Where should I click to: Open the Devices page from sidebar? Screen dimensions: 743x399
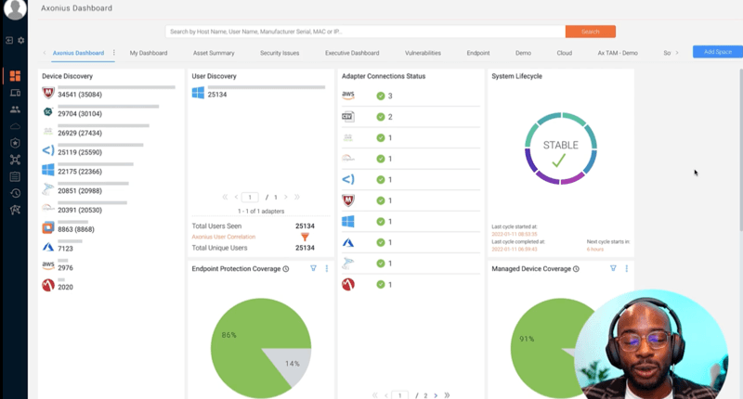pos(15,93)
